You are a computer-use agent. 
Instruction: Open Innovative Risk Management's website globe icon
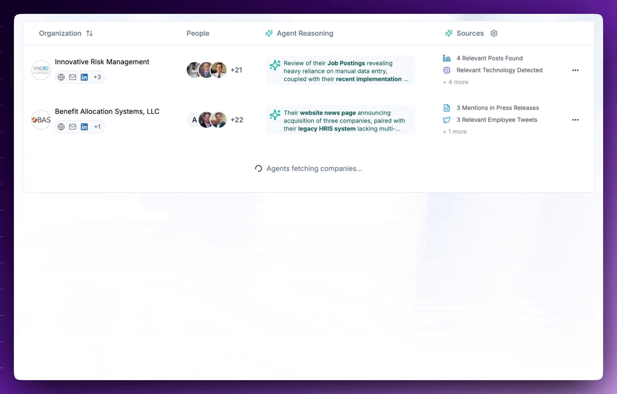[61, 77]
